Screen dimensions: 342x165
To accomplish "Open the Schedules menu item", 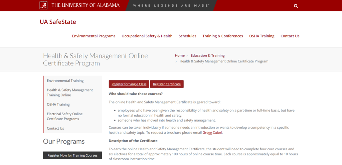I will pos(187,36).
